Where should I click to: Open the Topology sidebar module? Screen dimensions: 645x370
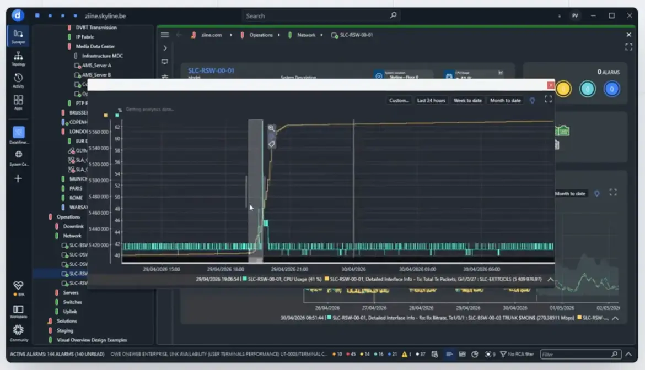click(18, 58)
